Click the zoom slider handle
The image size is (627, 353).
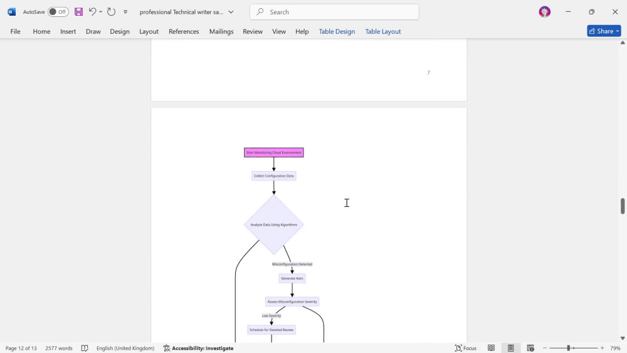568,348
